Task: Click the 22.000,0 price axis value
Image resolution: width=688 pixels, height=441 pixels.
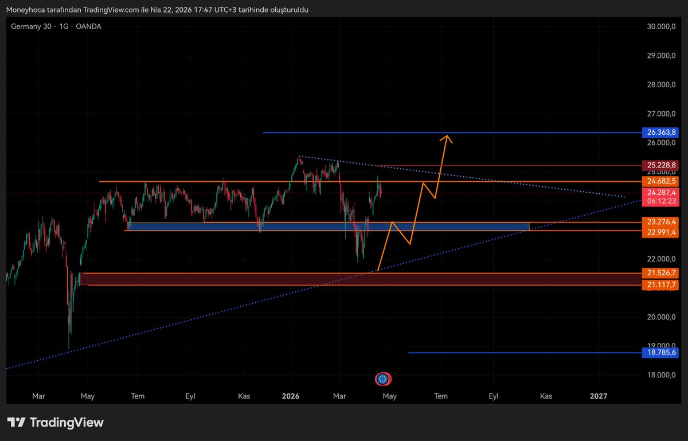Action: [x=661, y=259]
